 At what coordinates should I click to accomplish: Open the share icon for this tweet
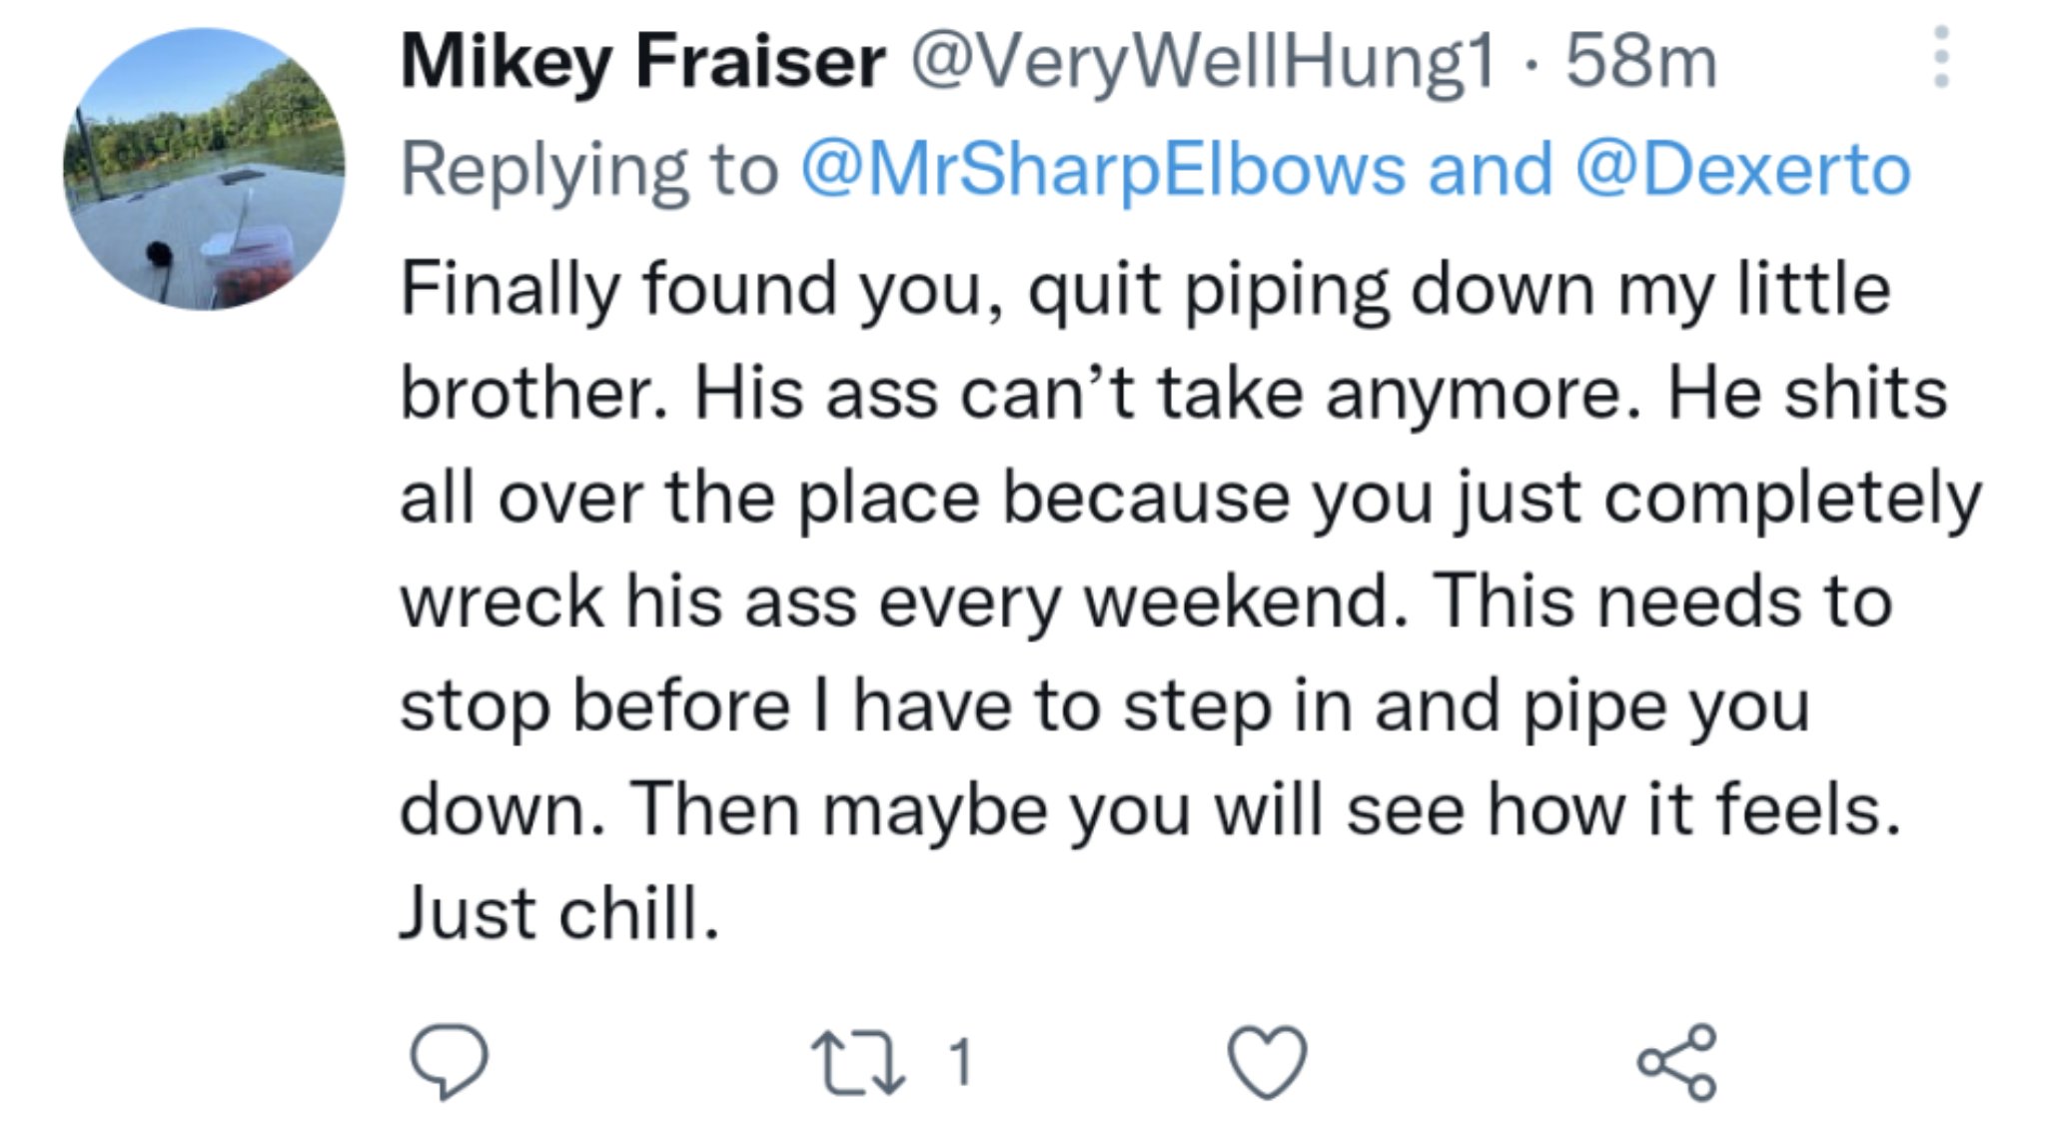(1676, 1063)
